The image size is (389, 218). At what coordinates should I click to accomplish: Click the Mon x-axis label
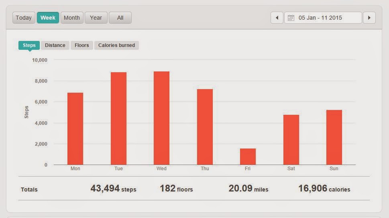click(x=75, y=168)
